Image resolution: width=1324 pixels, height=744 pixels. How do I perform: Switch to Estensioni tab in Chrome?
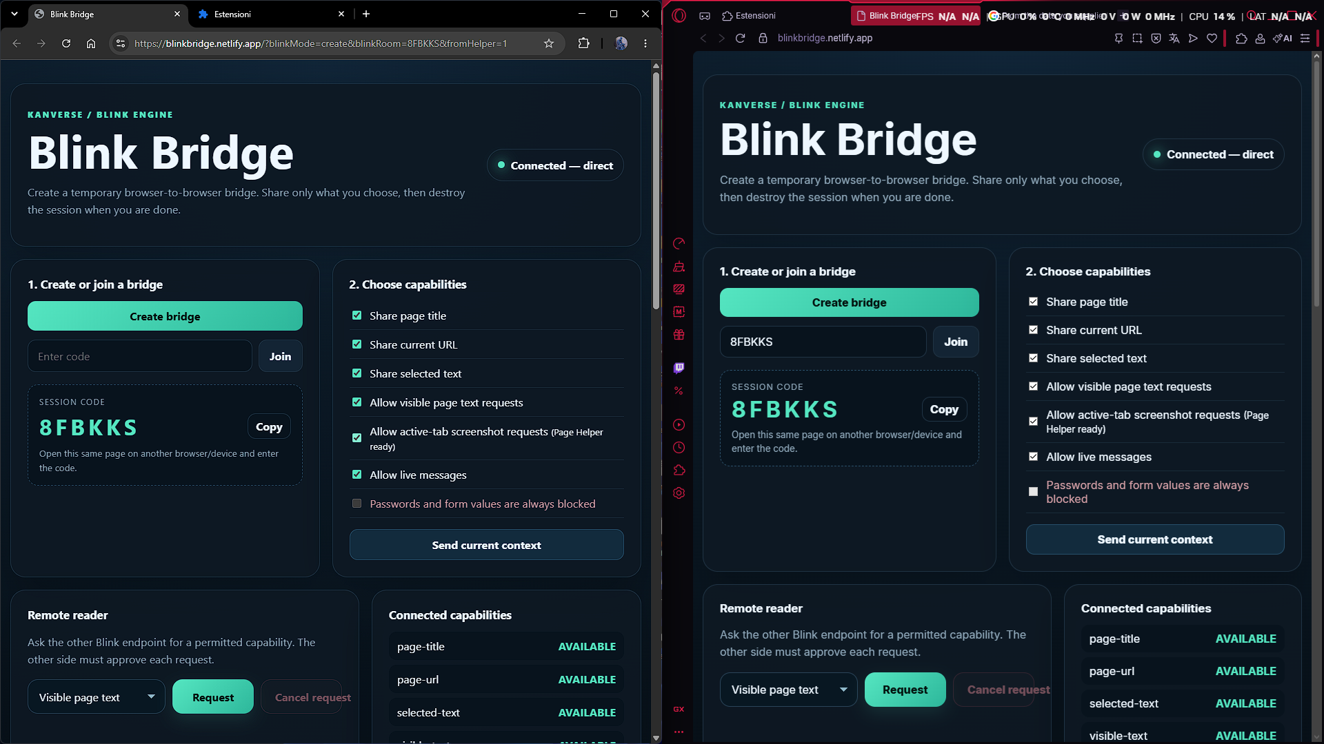pyautogui.click(x=270, y=14)
